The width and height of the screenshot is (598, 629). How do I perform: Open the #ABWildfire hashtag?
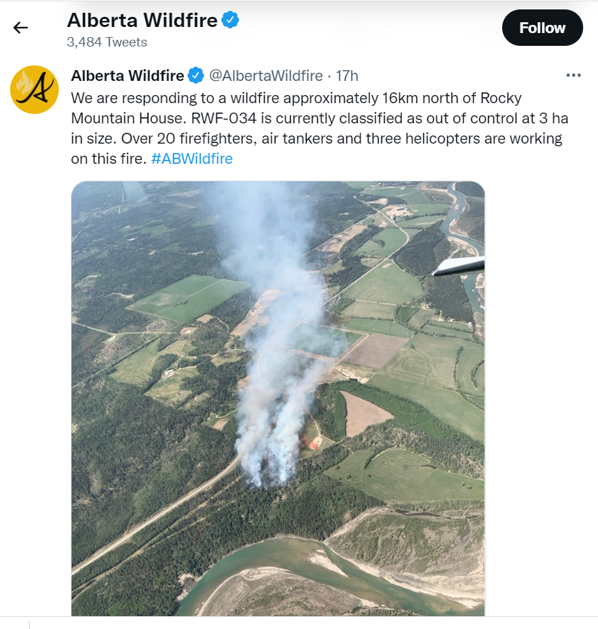191,159
